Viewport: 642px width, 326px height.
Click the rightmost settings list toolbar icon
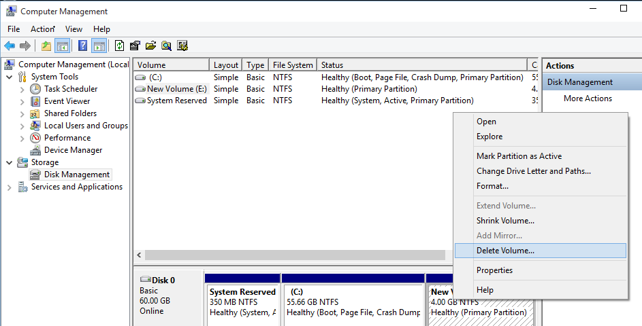tap(182, 46)
